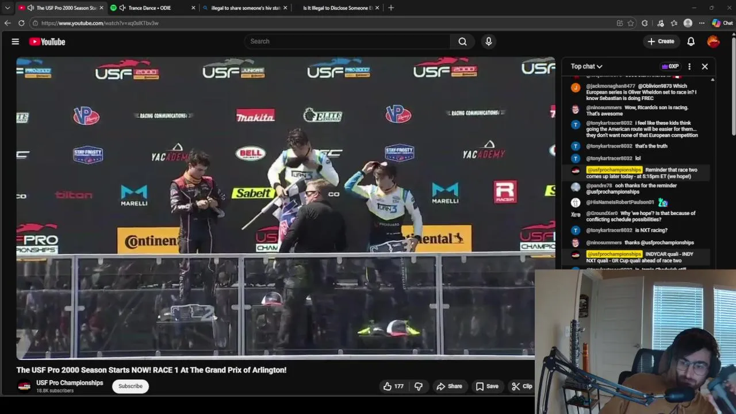Open browser favorites list icon

coord(674,23)
